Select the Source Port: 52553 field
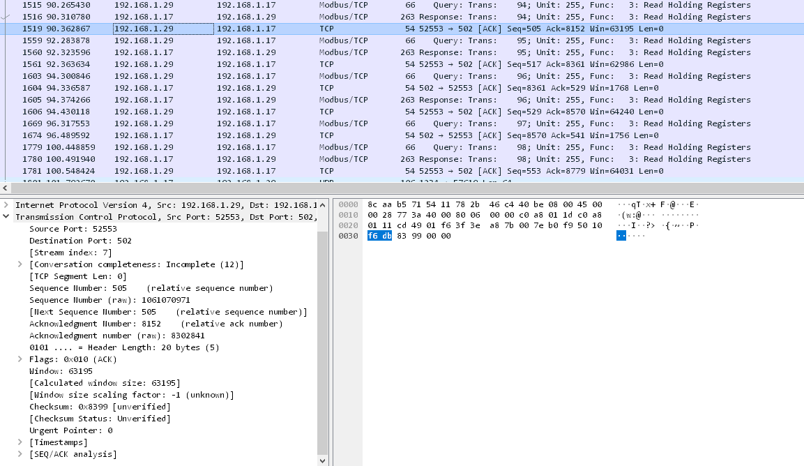Image resolution: width=804 pixels, height=466 pixels. point(73,229)
